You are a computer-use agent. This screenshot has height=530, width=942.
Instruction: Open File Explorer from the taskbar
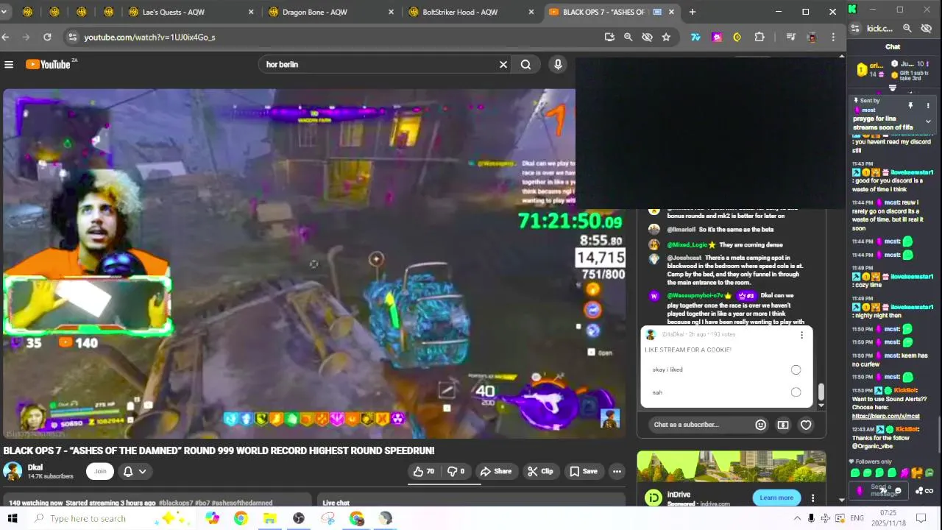pyautogui.click(x=270, y=518)
